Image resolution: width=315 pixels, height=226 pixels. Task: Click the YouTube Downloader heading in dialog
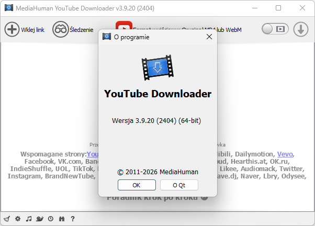[x=157, y=94]
